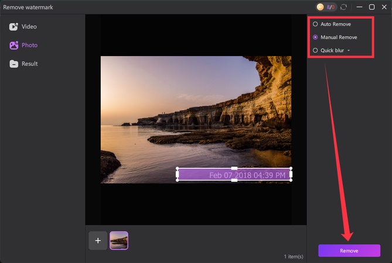Click the 1 item(s) count text
Screen dimensions: 392x263
[x=294, y=256]
